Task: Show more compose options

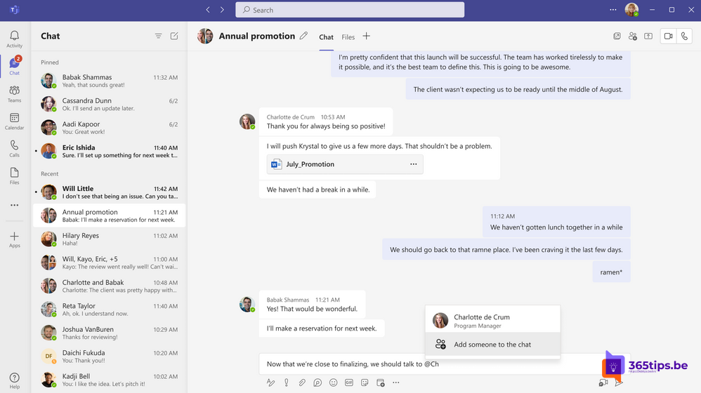Action: pyautogui.click(x=396, y=382)
